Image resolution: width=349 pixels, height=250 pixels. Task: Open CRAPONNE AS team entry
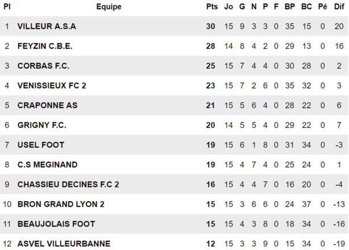47,105
